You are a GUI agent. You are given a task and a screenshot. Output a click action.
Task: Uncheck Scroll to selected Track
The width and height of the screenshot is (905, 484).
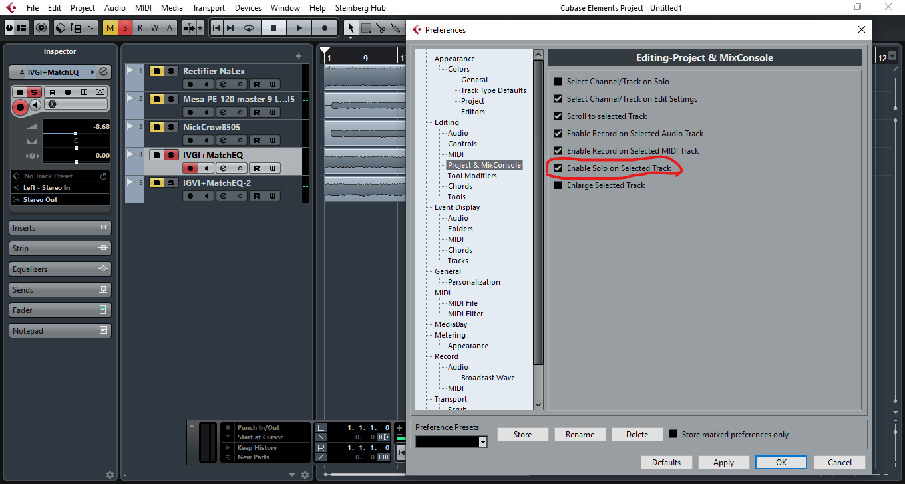click(x=558, y=116)
